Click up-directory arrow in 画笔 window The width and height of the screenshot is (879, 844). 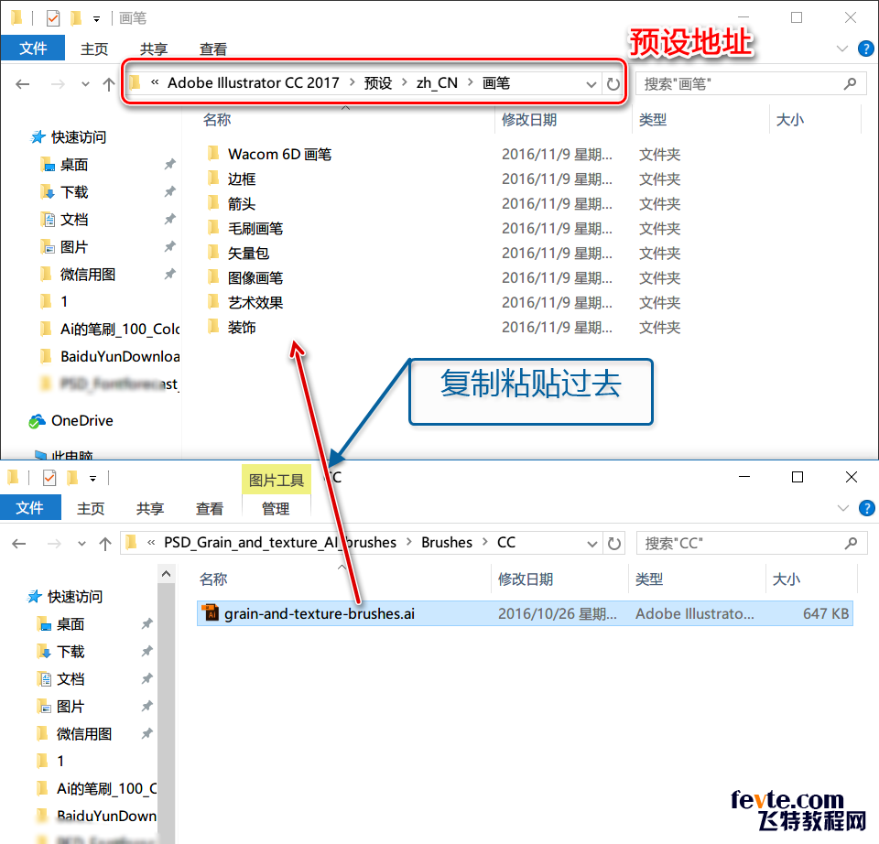click(109, 84)
